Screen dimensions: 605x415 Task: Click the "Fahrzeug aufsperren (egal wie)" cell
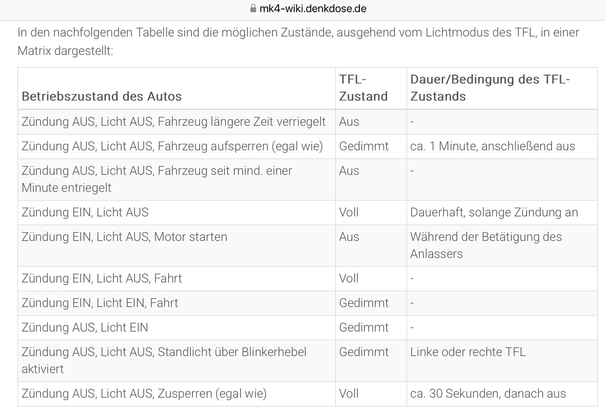(172, 146)
